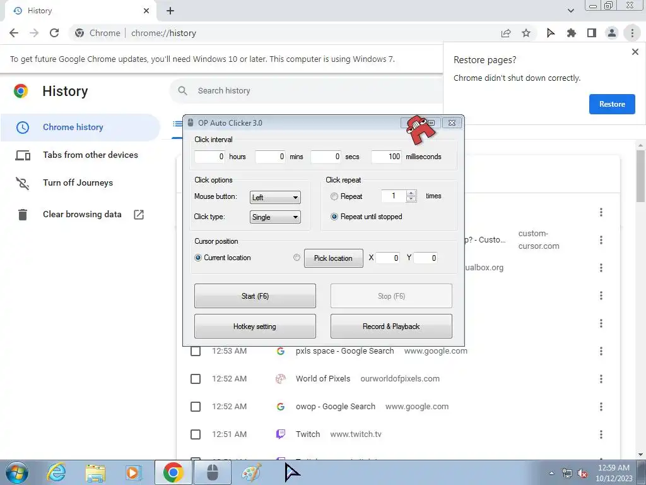Share this page icon in address bar
The width and height of the screenshot is (646, 485).
coord(506,33)
